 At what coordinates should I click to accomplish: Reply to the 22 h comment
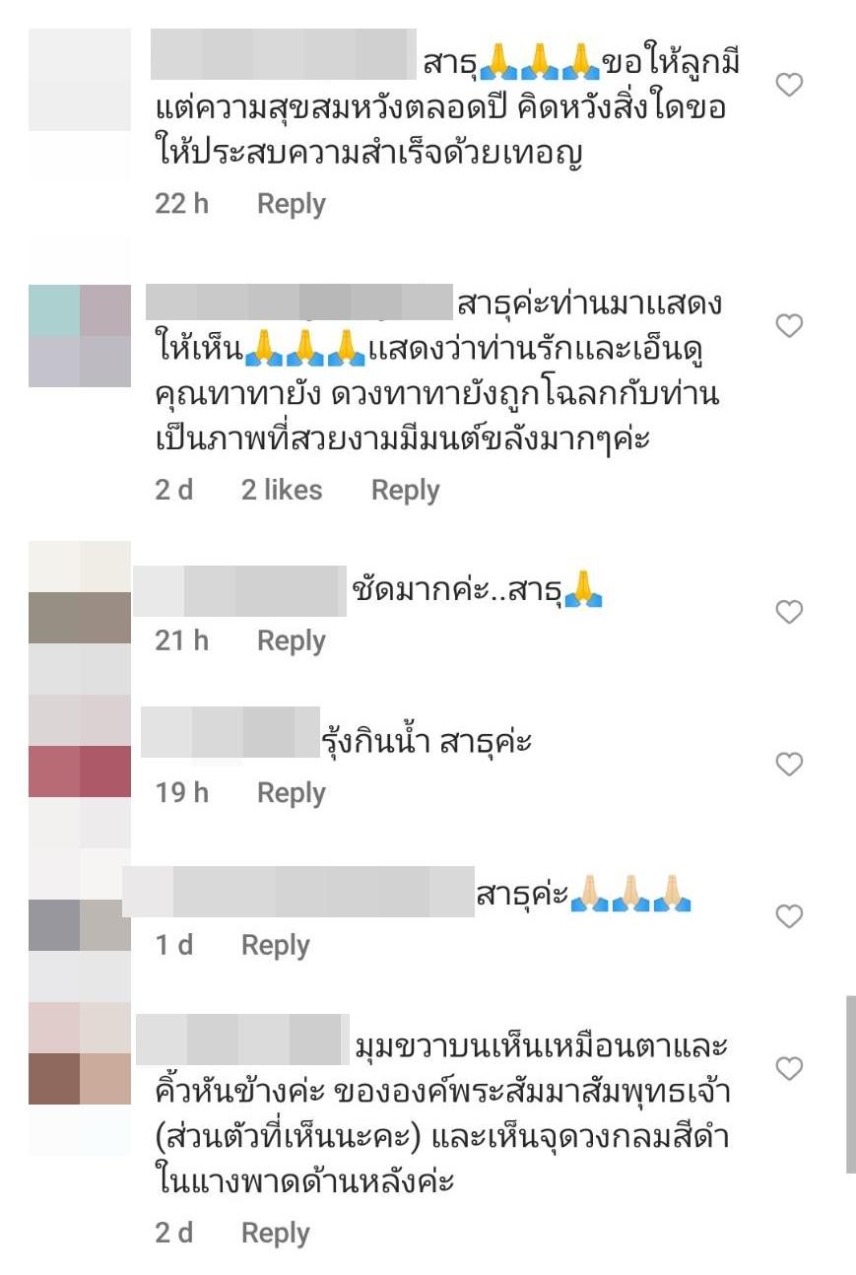click(291, 204)
